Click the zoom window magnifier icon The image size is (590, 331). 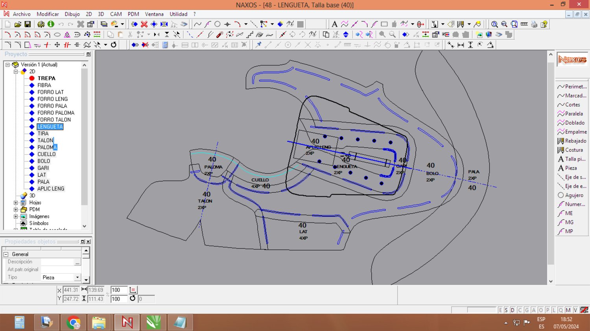[x=494, y=24]
